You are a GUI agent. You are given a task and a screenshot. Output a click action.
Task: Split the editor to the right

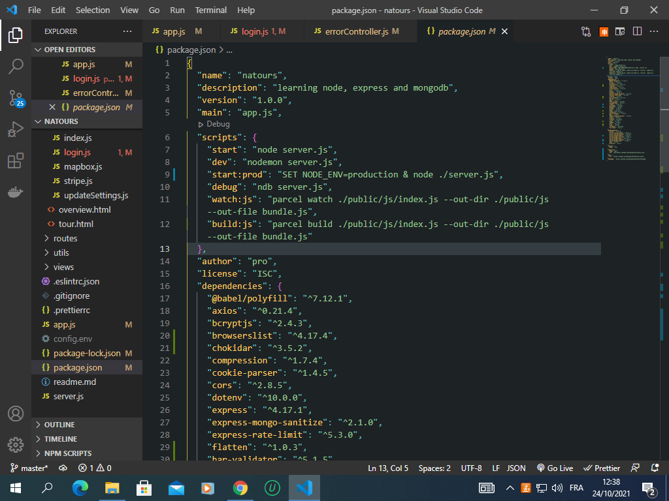[637, 31]
